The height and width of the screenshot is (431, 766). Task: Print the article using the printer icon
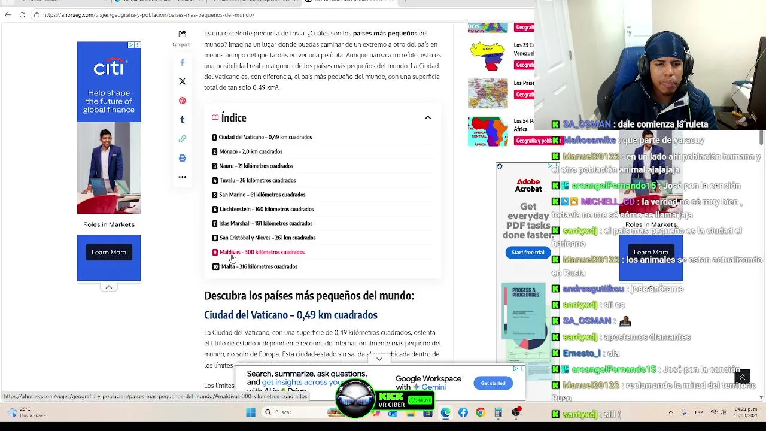point(183,158)
